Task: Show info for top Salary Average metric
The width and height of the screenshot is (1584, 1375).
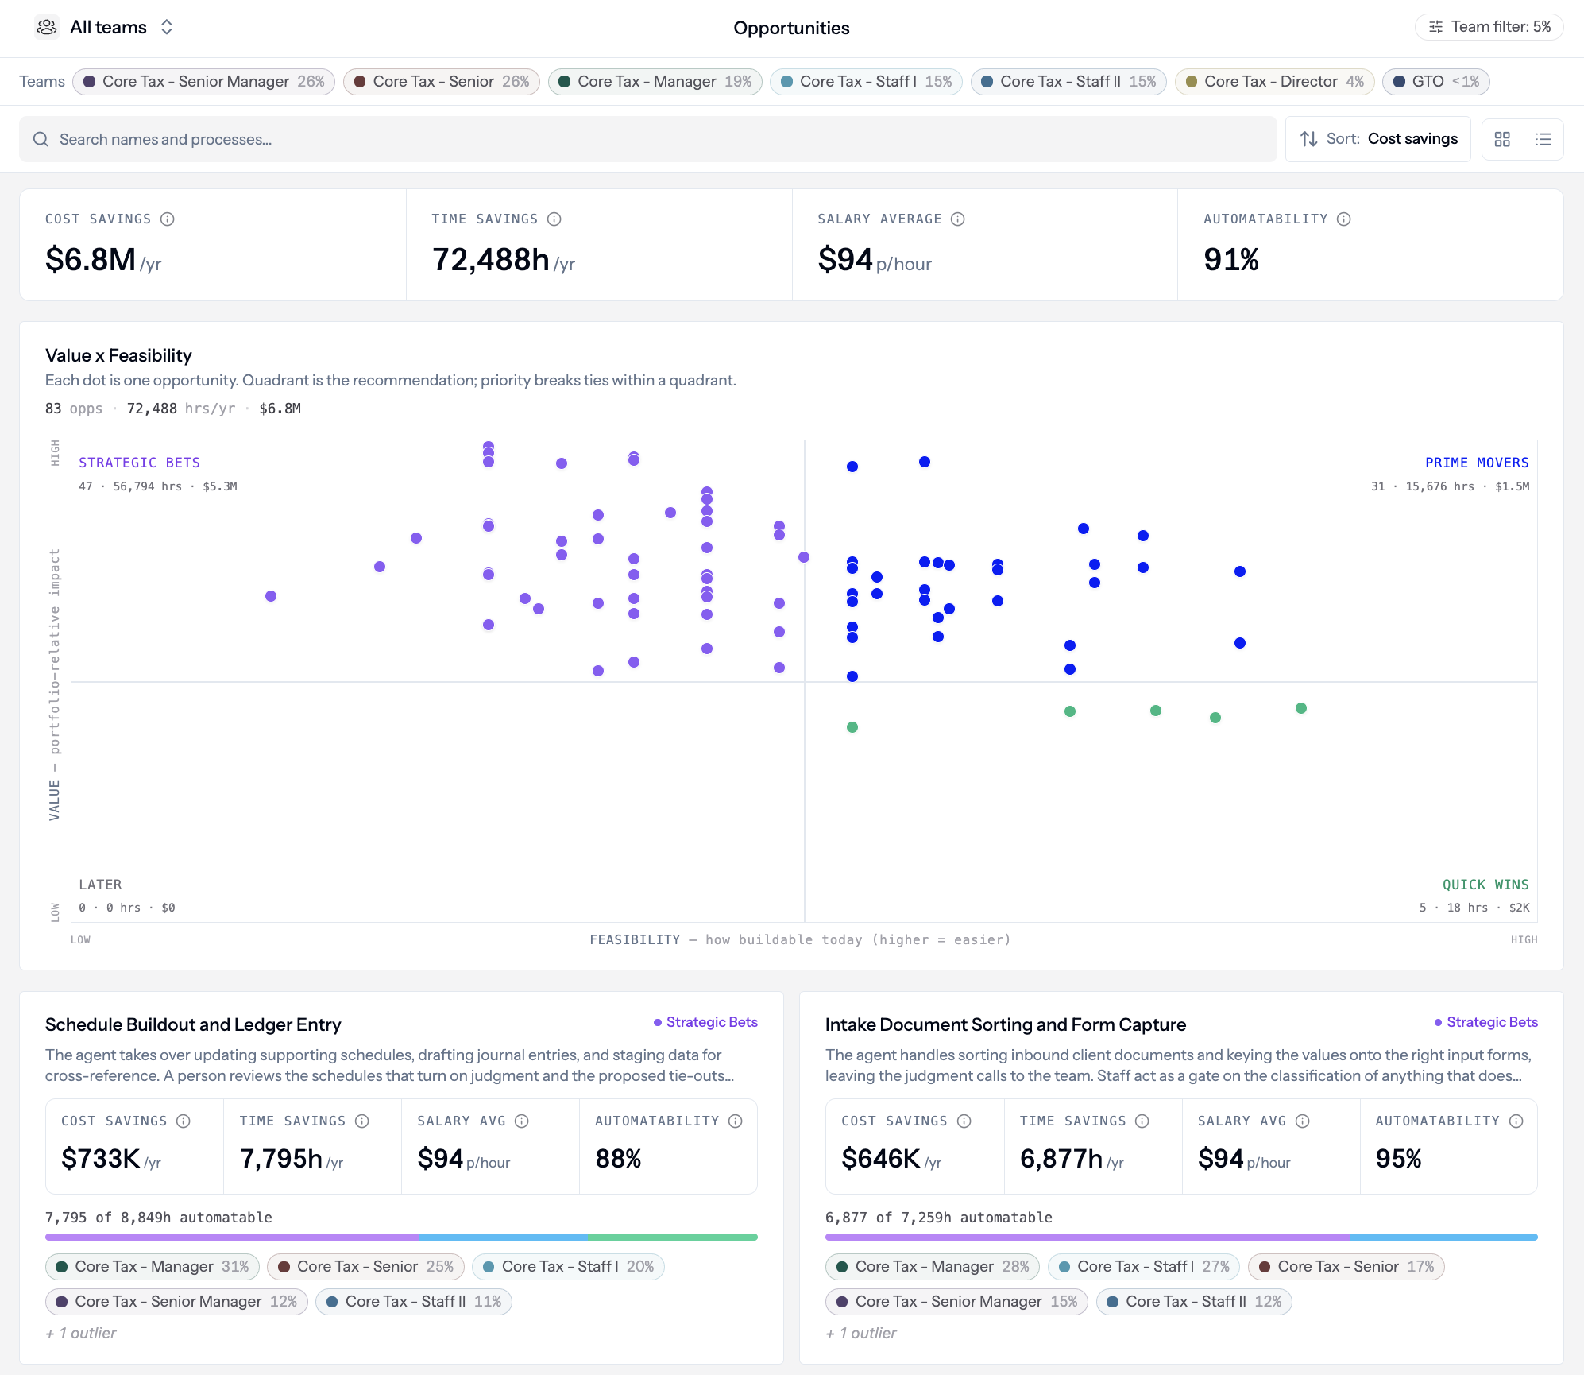Action: coord(958,219)
